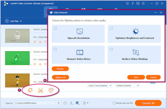Click the AnyMP4 app logo
This screenshot has width=167, height=109.
[6, 4]
